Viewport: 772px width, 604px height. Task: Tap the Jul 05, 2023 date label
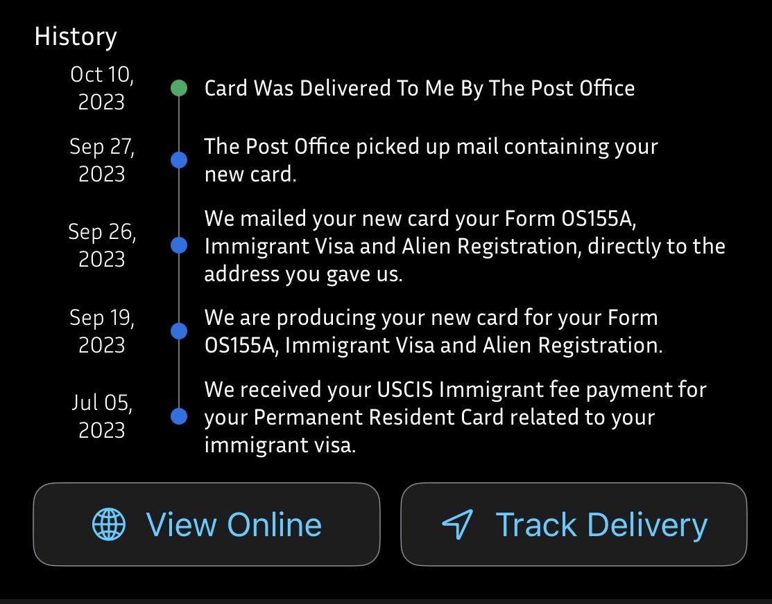pos(102,416)
